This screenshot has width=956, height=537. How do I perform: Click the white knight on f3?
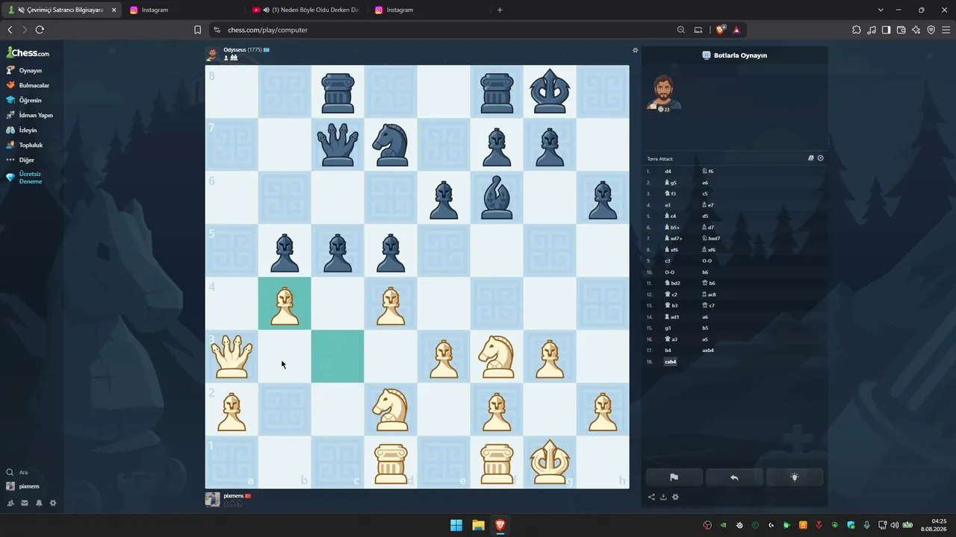(497, 357)
